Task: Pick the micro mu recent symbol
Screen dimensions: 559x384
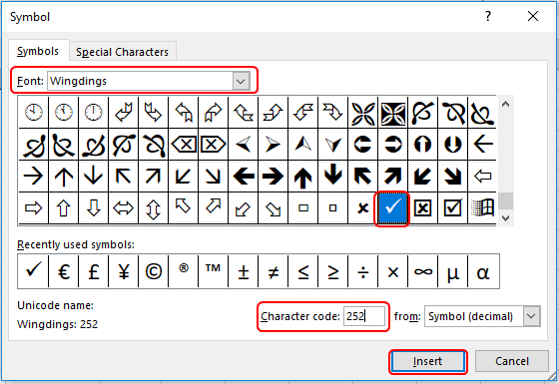Action: (x=453, y=271)
